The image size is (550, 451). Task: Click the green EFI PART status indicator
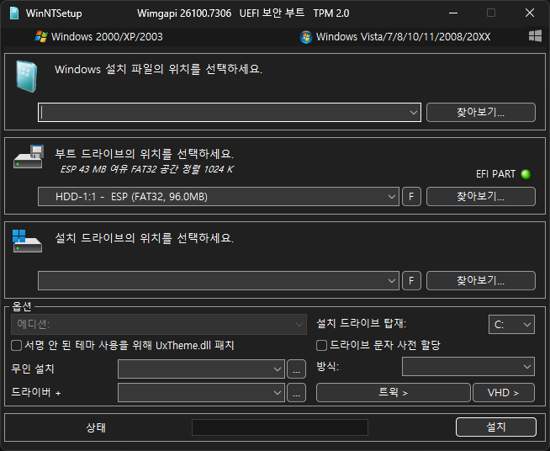tap(526, 174)
